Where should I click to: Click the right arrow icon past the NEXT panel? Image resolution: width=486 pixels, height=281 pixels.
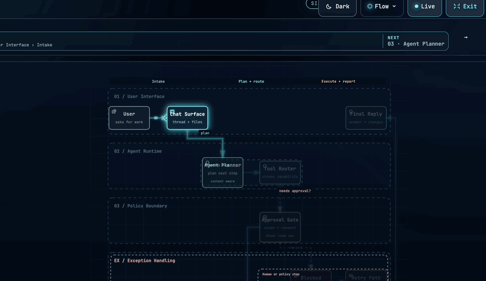click(465, 37)
